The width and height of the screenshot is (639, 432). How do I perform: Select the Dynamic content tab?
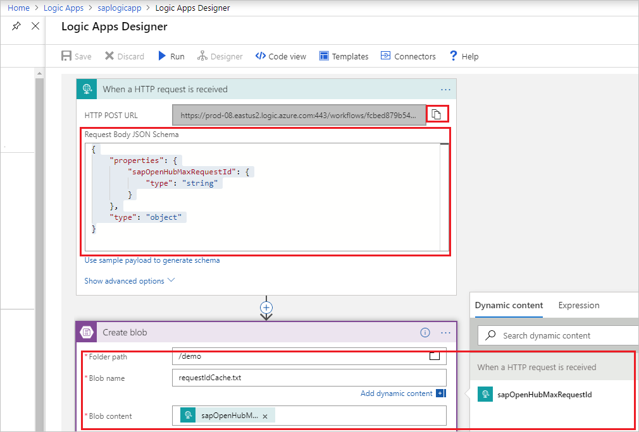[508, 305]
